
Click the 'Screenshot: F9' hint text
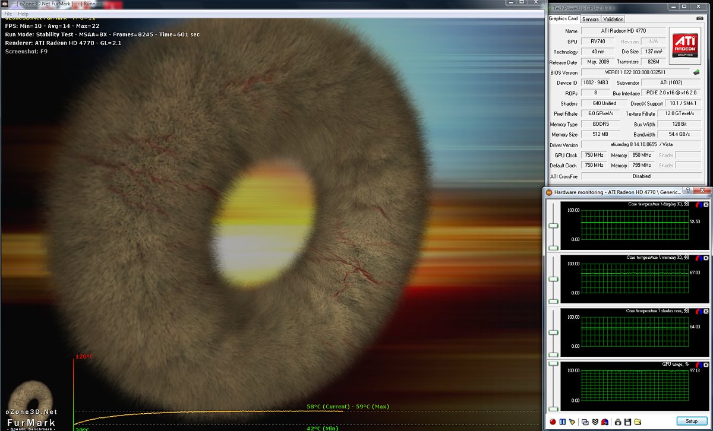26,51
